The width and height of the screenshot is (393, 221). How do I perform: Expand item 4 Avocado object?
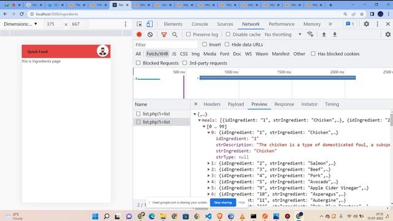coord(209,182)
